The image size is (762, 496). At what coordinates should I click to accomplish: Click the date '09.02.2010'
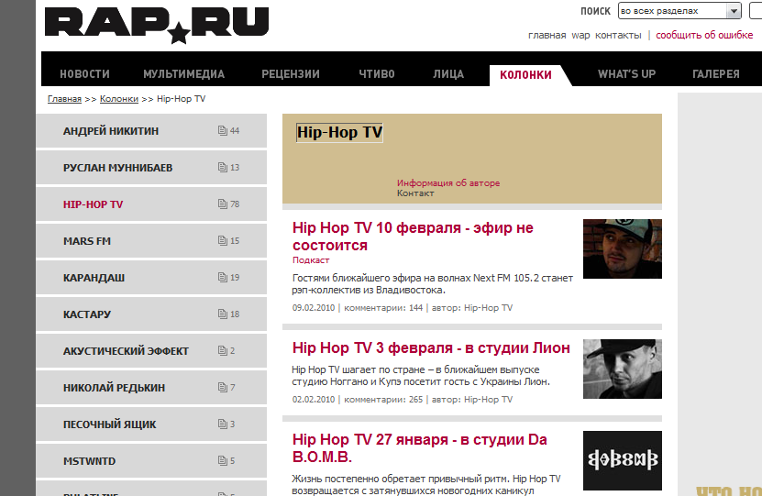[314, 307]
